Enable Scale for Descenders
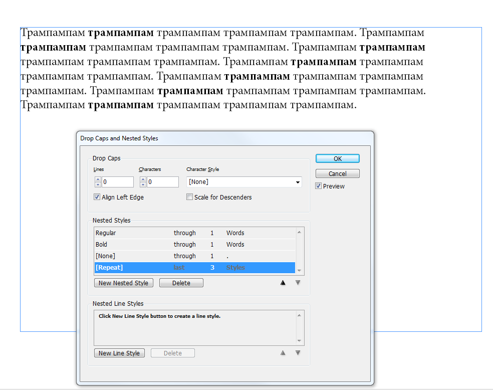This screenshot has height=390, width=493. point(189,198)
